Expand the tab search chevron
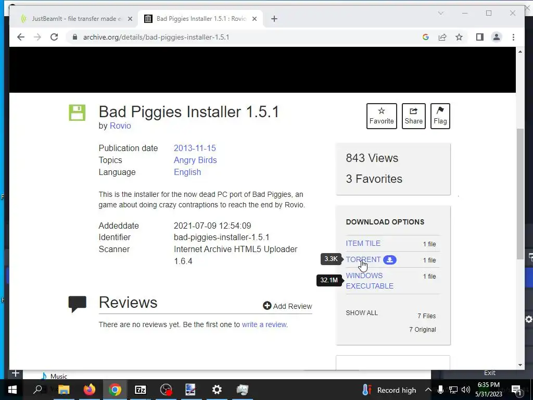The width and height of the screenshot is (533, 400). tap(441, 13)
